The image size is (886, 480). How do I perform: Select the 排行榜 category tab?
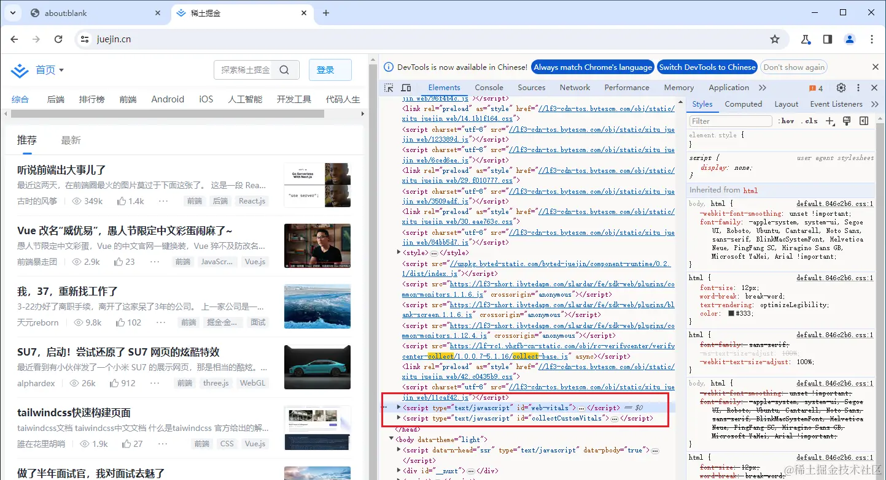pos(91,99)
